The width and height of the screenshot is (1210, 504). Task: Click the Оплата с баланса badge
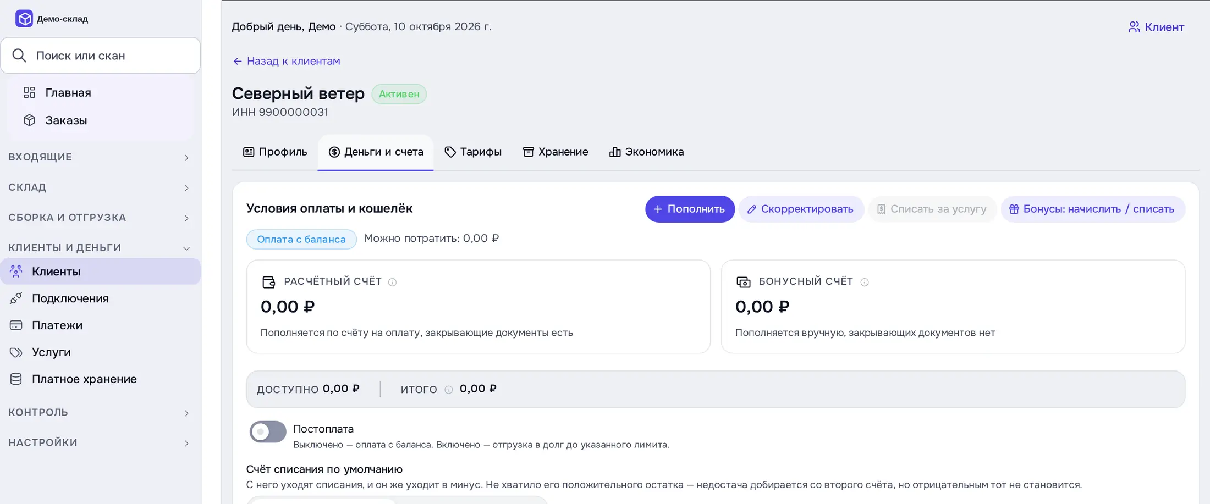[x=301, y=239]
